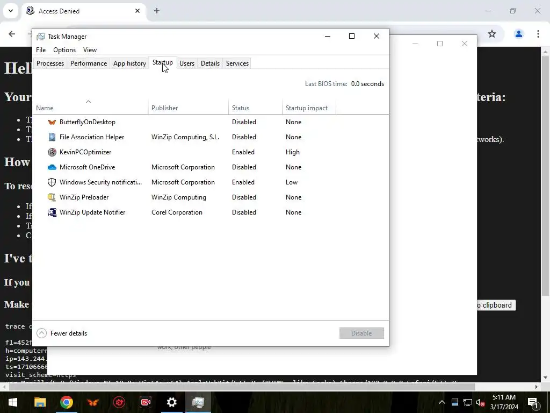Viewport: 550px width, 413px height.
Task: Click the browser's vertical scrollbar thumb
Action: [x=545, y=176]
